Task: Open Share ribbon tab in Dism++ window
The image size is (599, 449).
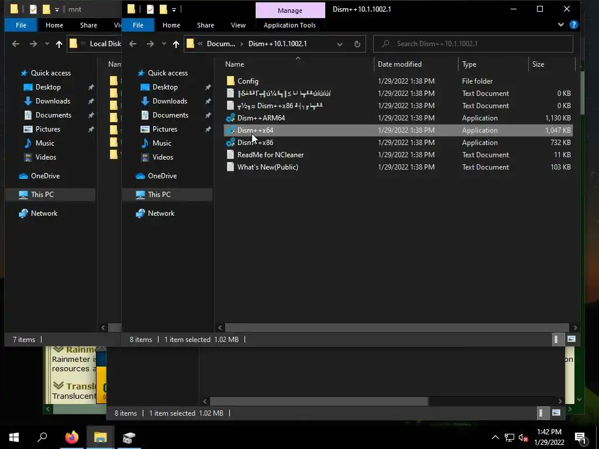Action: tap(205, 25)
